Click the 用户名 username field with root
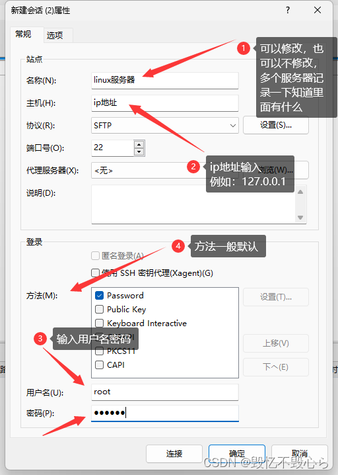This screenshot has height=475, width=338. tap(165, 392)
